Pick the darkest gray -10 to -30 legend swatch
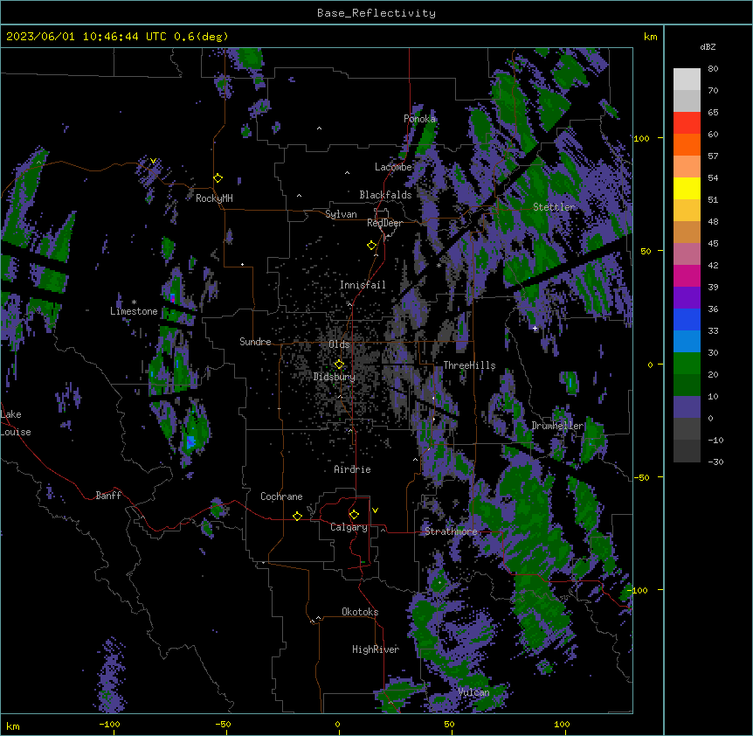Viewport: 753px width, 736px height. [x=687, y=451]
